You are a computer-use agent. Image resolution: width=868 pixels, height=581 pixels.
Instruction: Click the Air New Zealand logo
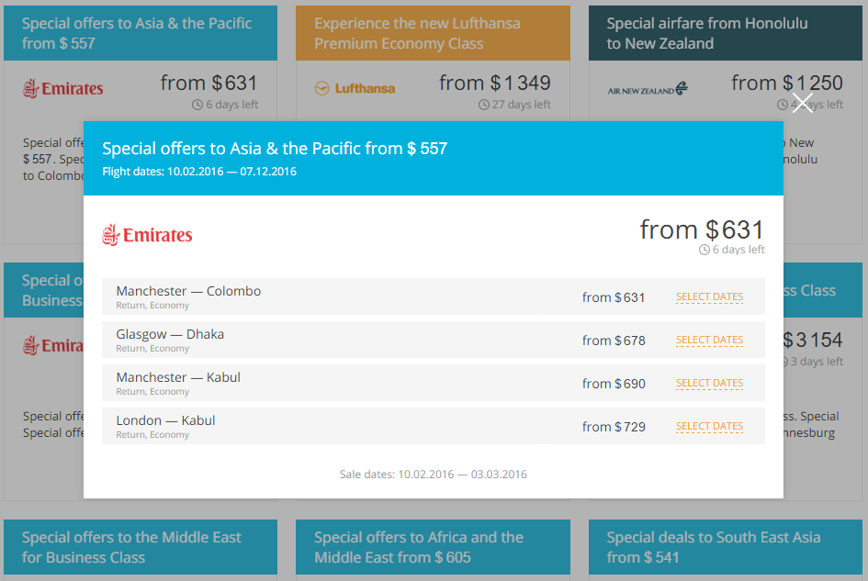coord(648,89)
